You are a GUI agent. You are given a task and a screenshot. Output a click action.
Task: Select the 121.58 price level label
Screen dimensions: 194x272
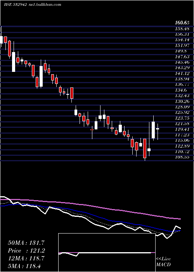182,124
